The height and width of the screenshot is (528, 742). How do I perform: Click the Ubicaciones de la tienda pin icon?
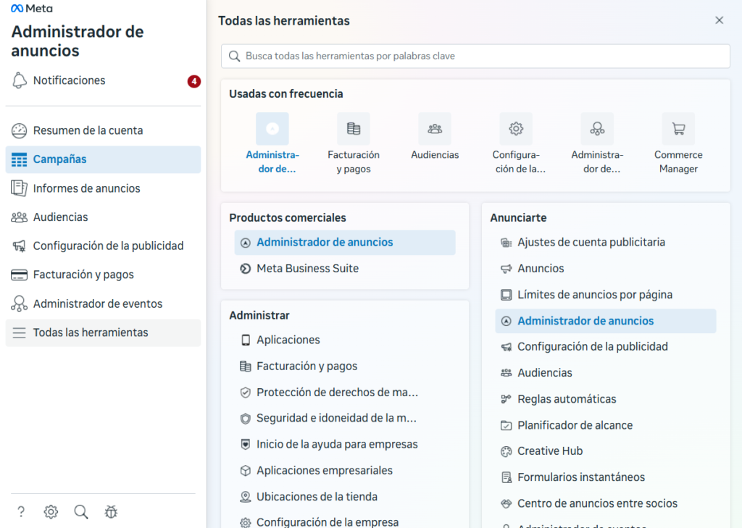click(245, 497)
